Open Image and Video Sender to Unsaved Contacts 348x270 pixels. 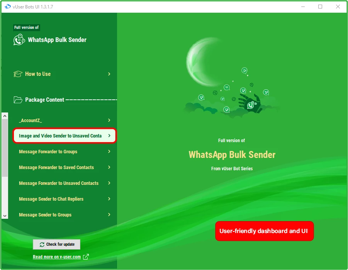65,136
